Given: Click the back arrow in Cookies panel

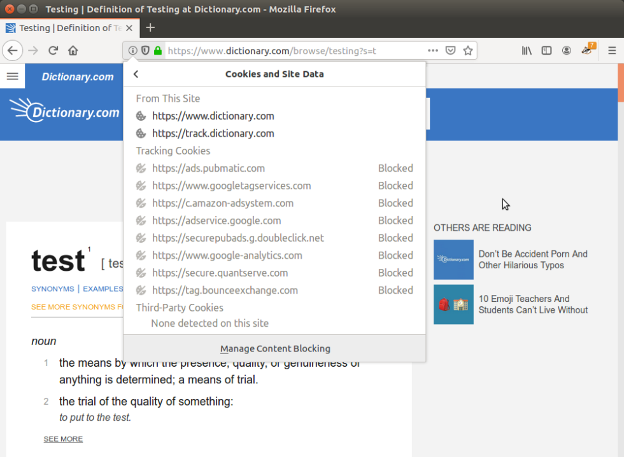Looking at the screenshot, I should (136, 74).
